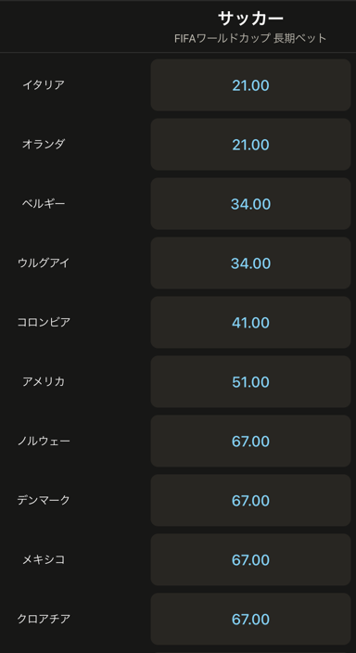This screenshot has width=356, height=653.
Task: Click the アメリカ team label
Action: click(x=44, y=381)
